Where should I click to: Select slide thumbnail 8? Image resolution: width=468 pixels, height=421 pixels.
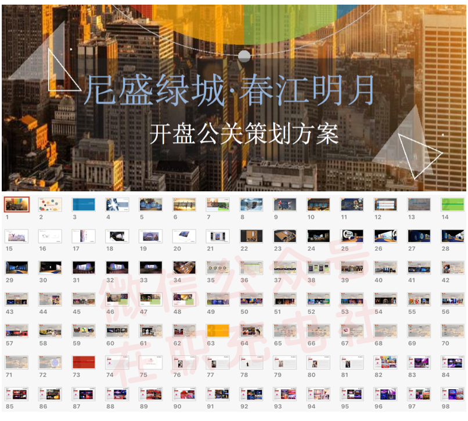tap(251, 205)
